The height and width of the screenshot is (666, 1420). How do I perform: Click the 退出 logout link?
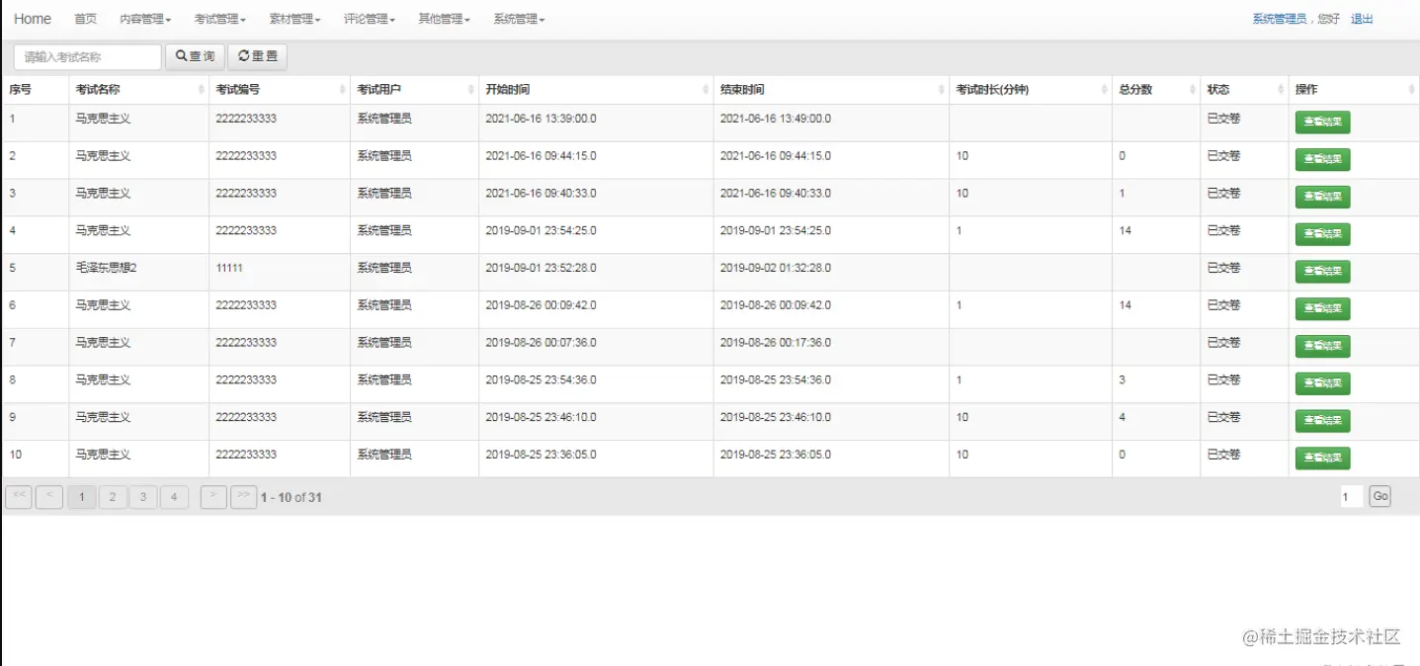[1362, 19]
